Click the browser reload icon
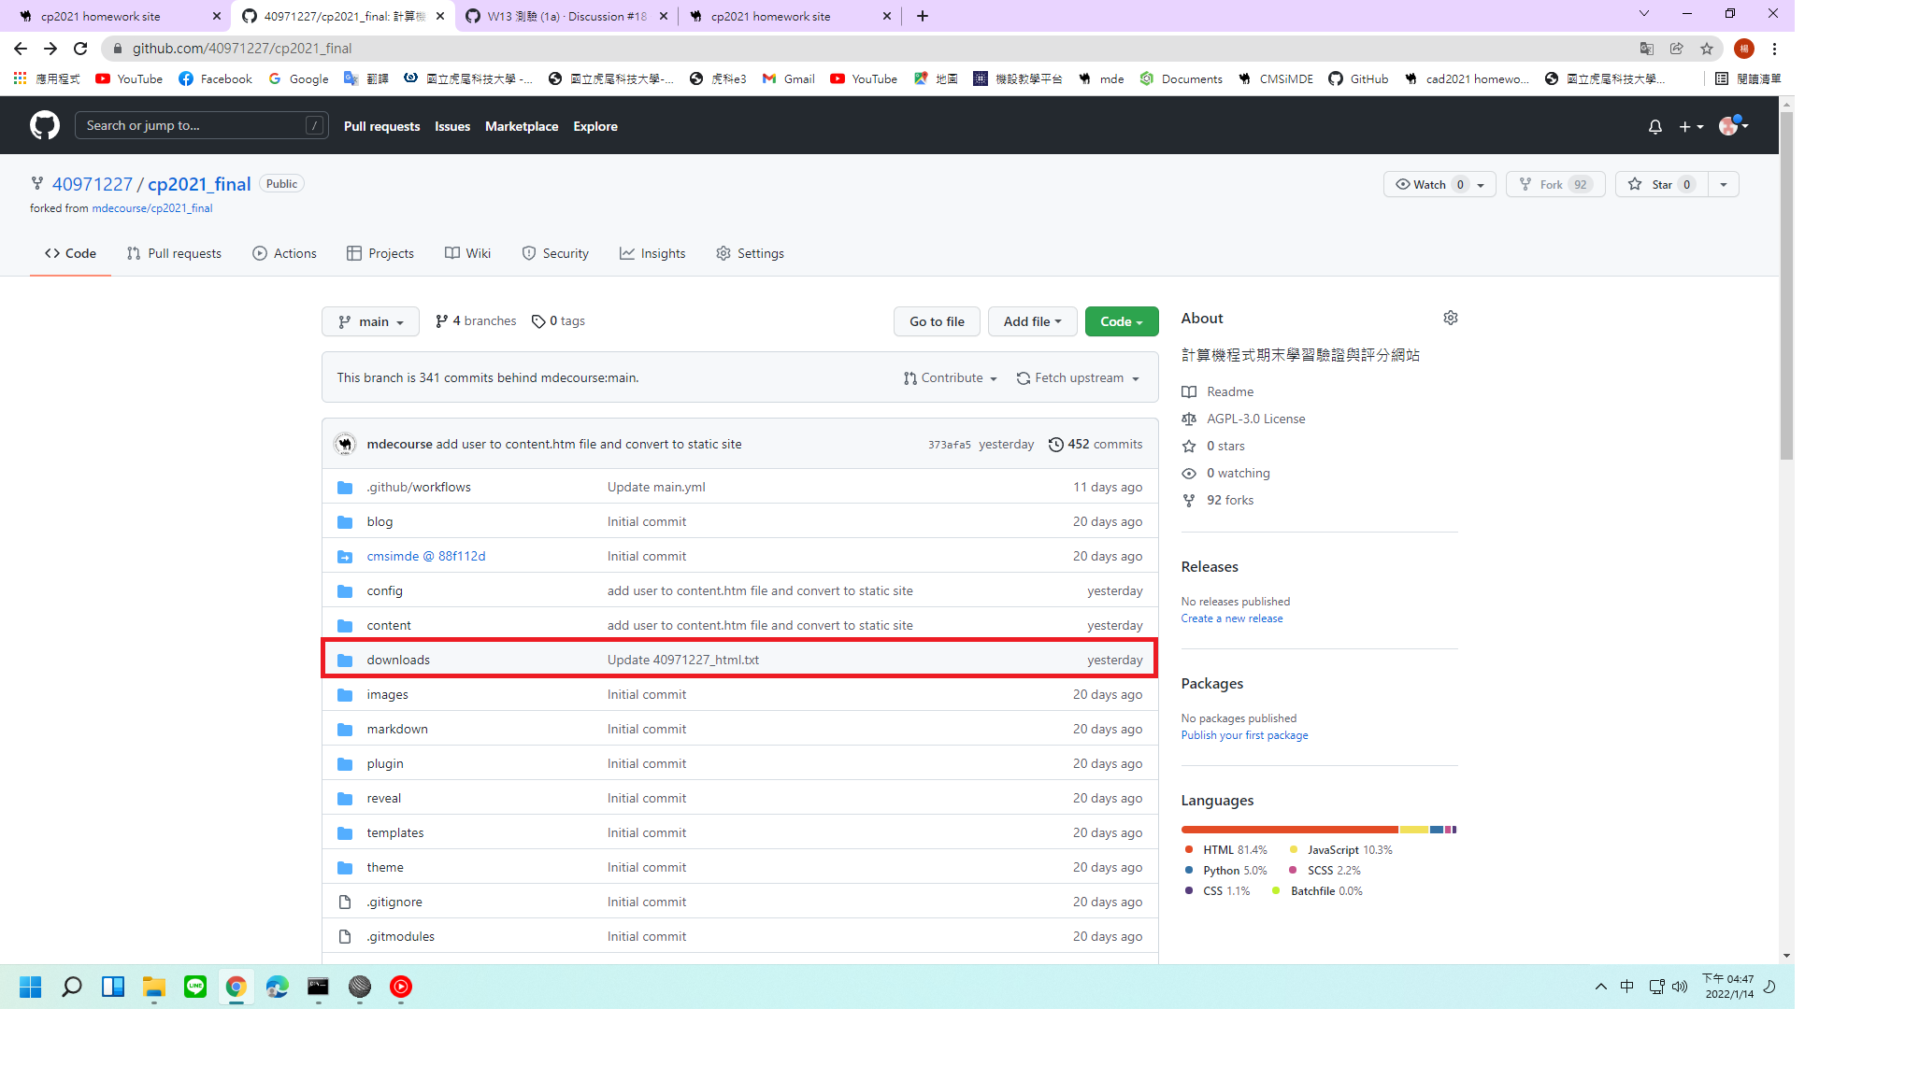This screenshot has height=1080, width=1905. coord(81,49)
